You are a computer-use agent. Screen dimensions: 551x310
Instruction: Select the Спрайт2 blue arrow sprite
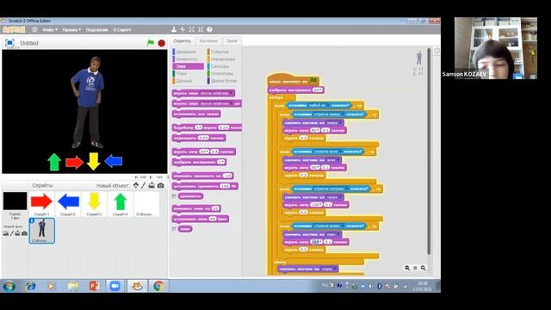[x=68, y=203]
